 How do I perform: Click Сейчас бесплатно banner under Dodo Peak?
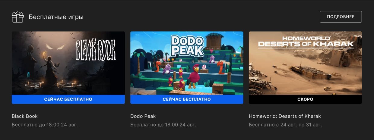(x=187, y=99)
